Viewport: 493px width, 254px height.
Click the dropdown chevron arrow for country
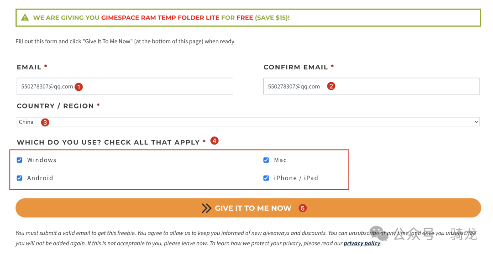coord(476,122)
